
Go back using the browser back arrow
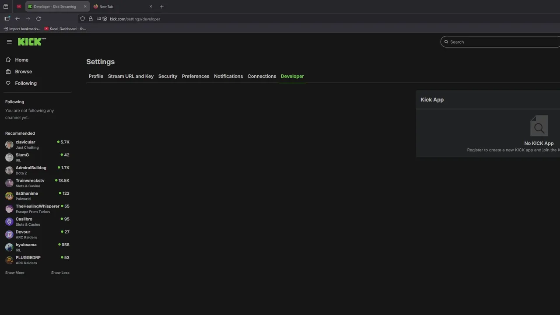click(x=17, y=19)
